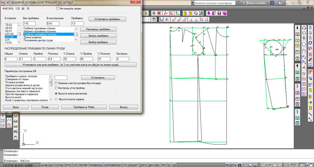This screenshot has width=314, height=167.
Task: Click the curve with cyan endpoint icon
Action: point(9,120)
